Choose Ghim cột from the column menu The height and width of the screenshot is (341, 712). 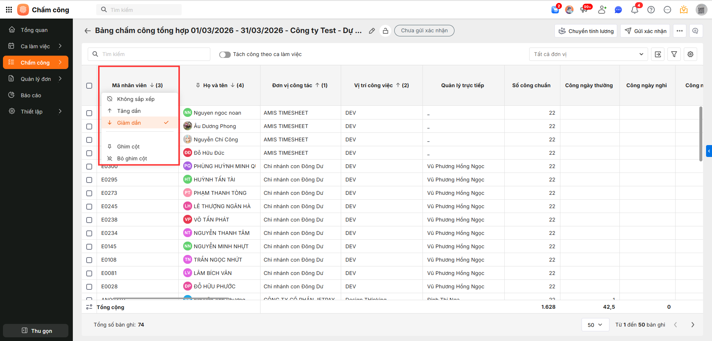128,147
